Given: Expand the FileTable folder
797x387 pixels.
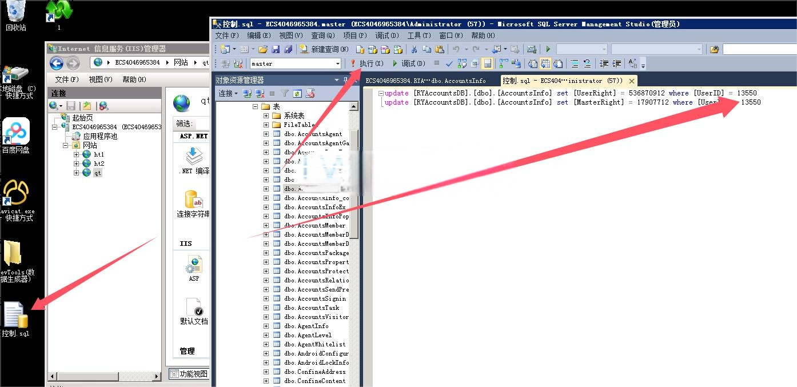Looking at the screenshot, I should click(x=266, y=125).
